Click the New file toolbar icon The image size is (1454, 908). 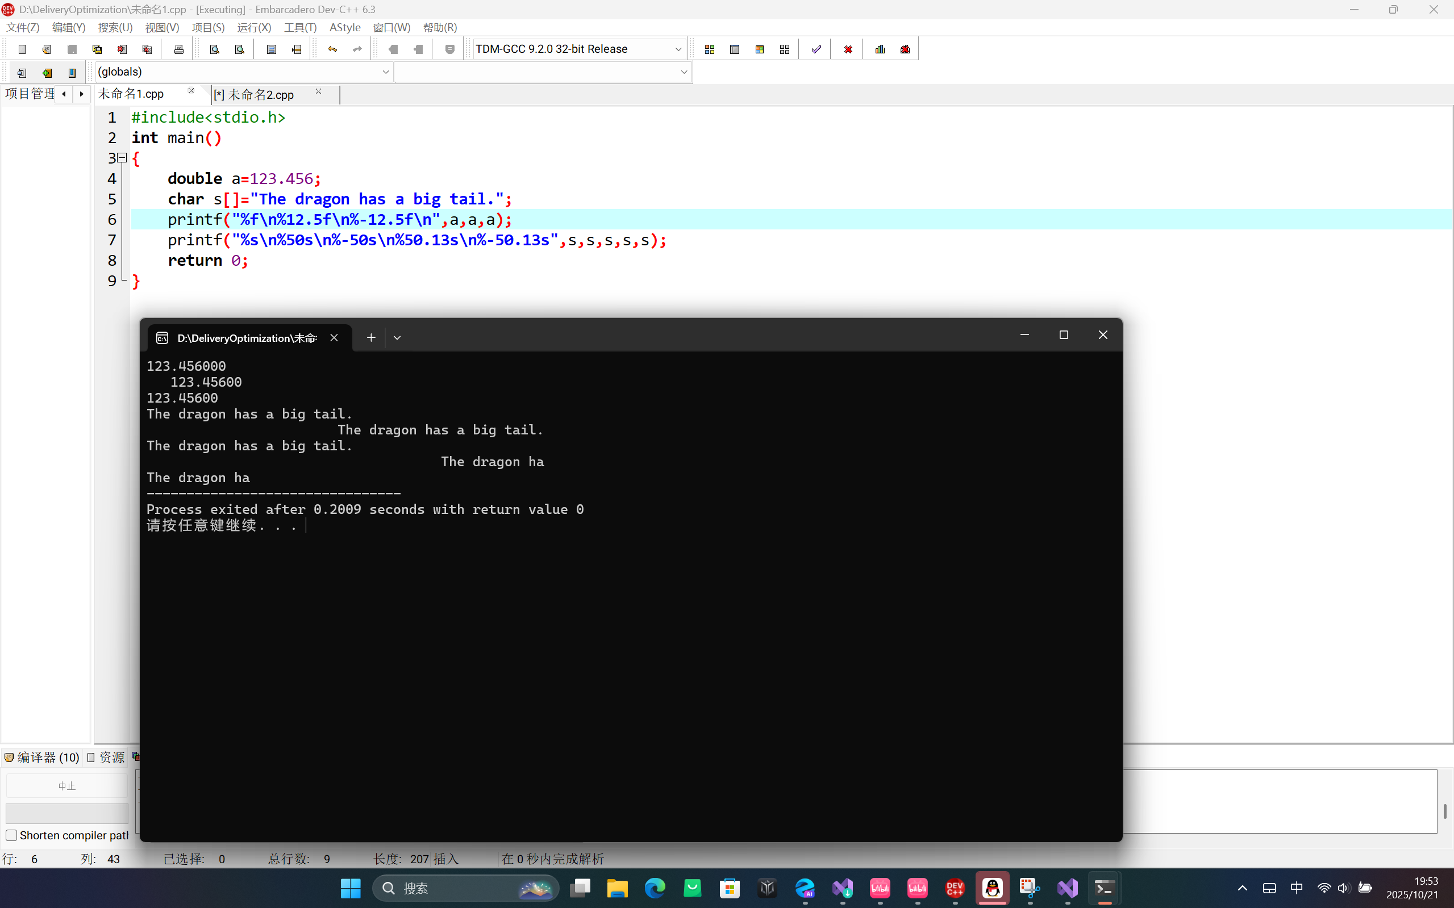tap(22, 49)
